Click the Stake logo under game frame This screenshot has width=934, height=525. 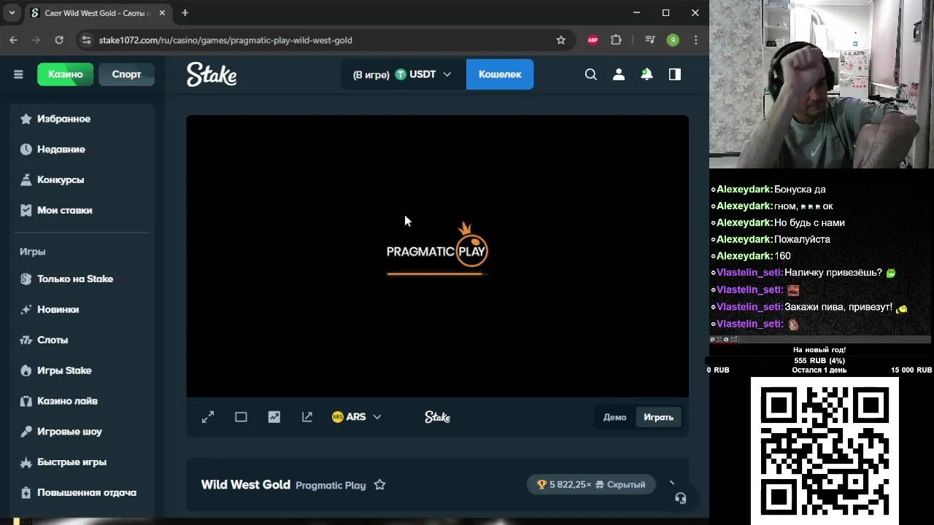tap(437, 417)
